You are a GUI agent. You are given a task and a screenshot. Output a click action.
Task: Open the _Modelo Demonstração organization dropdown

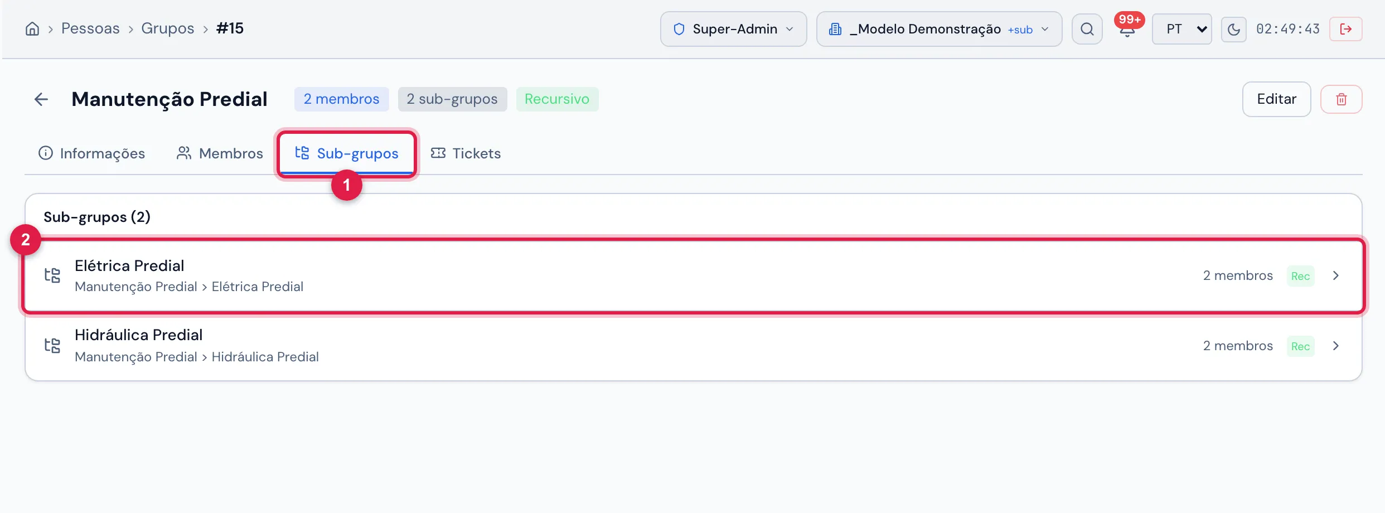pos(939,29)
